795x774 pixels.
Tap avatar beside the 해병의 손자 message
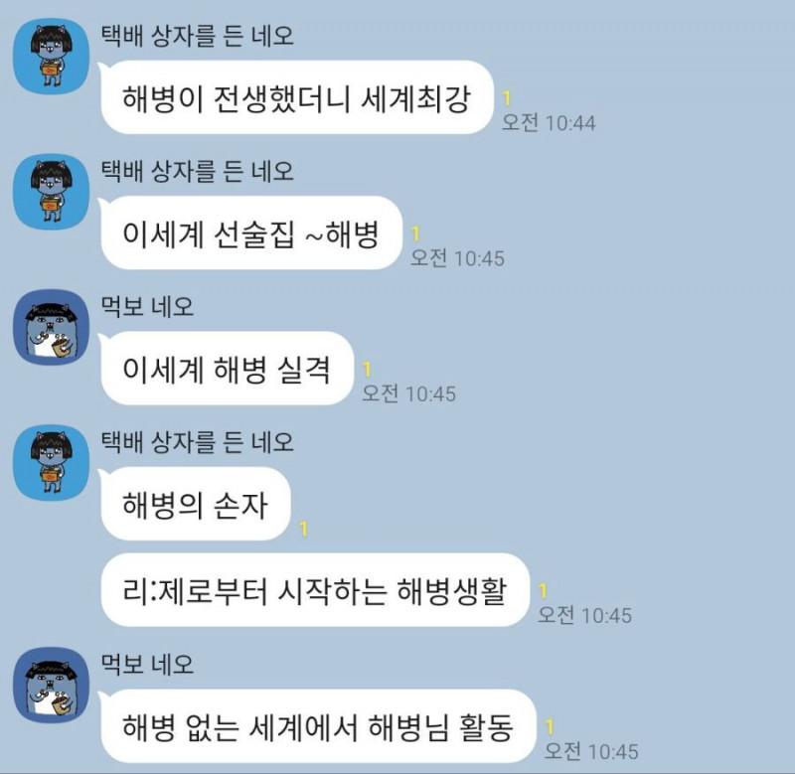pyautogui.click(x=51, y=462)
